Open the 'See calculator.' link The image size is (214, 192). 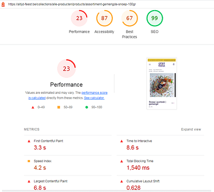(x=94, y=98)
